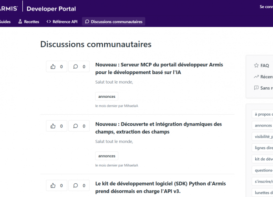Viewport: 273px width, 197px height.
Task: Click the FAQ question mark icon
Action: pos(256,66)
